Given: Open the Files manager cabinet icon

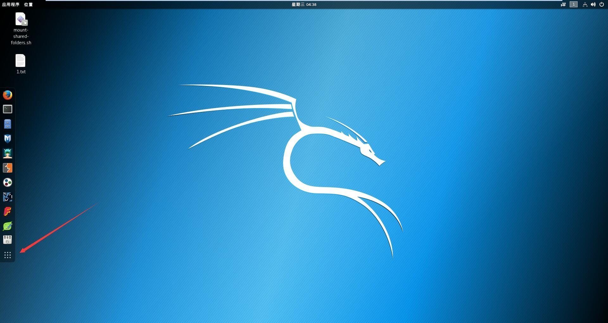Looking at the screenshot, I should coord(8,124).
